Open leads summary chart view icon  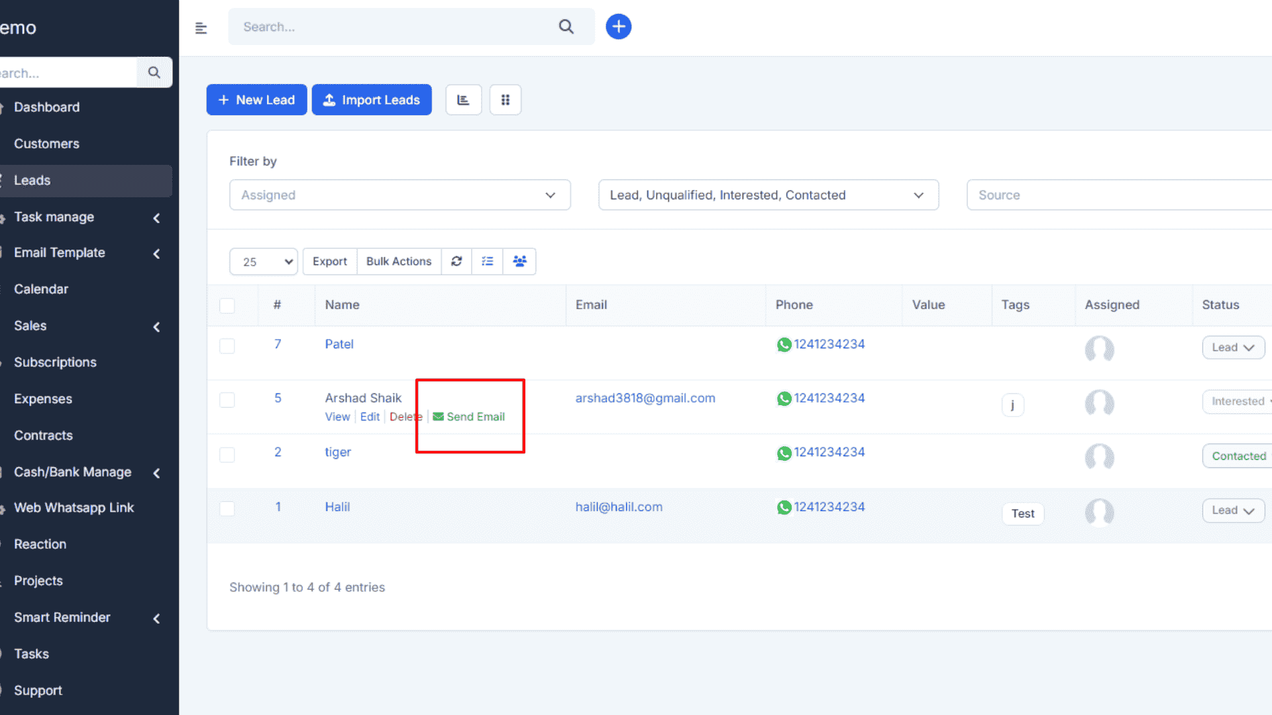tap(463, 100)
